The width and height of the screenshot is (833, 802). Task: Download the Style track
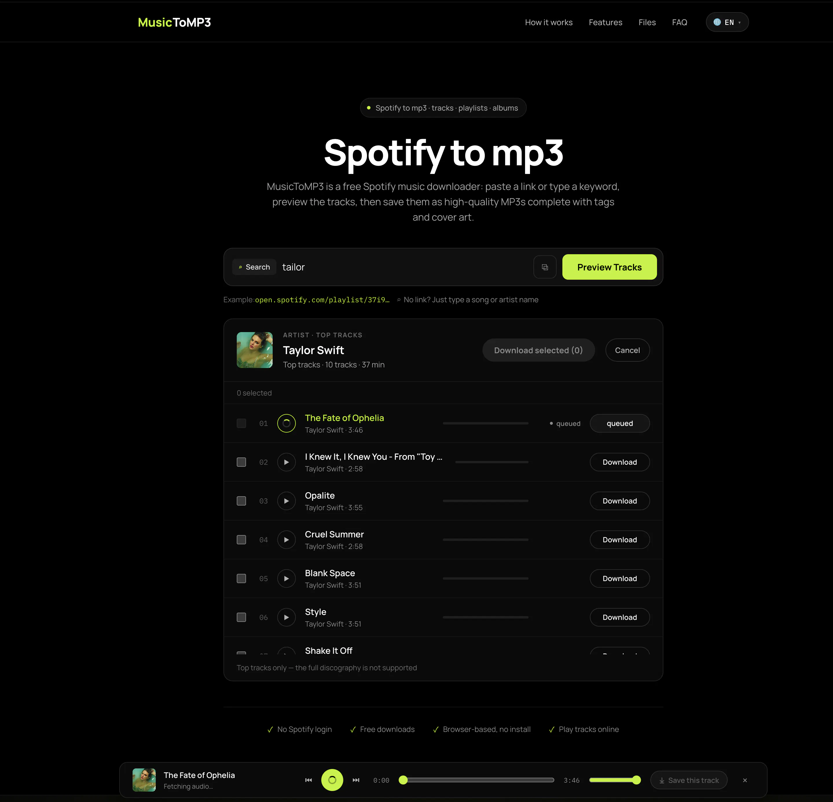tap(620, 617)
